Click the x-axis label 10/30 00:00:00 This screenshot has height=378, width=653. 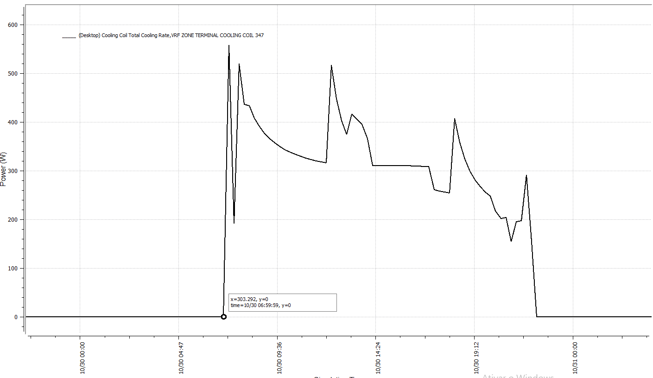pyautogui.click(x=82, y=358)
